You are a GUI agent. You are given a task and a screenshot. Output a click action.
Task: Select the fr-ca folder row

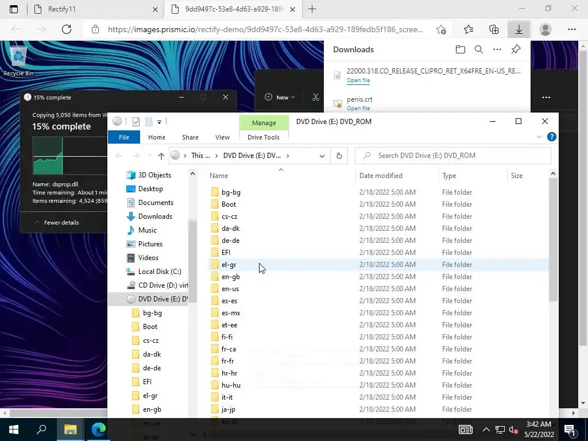click(x=378, y=349)
